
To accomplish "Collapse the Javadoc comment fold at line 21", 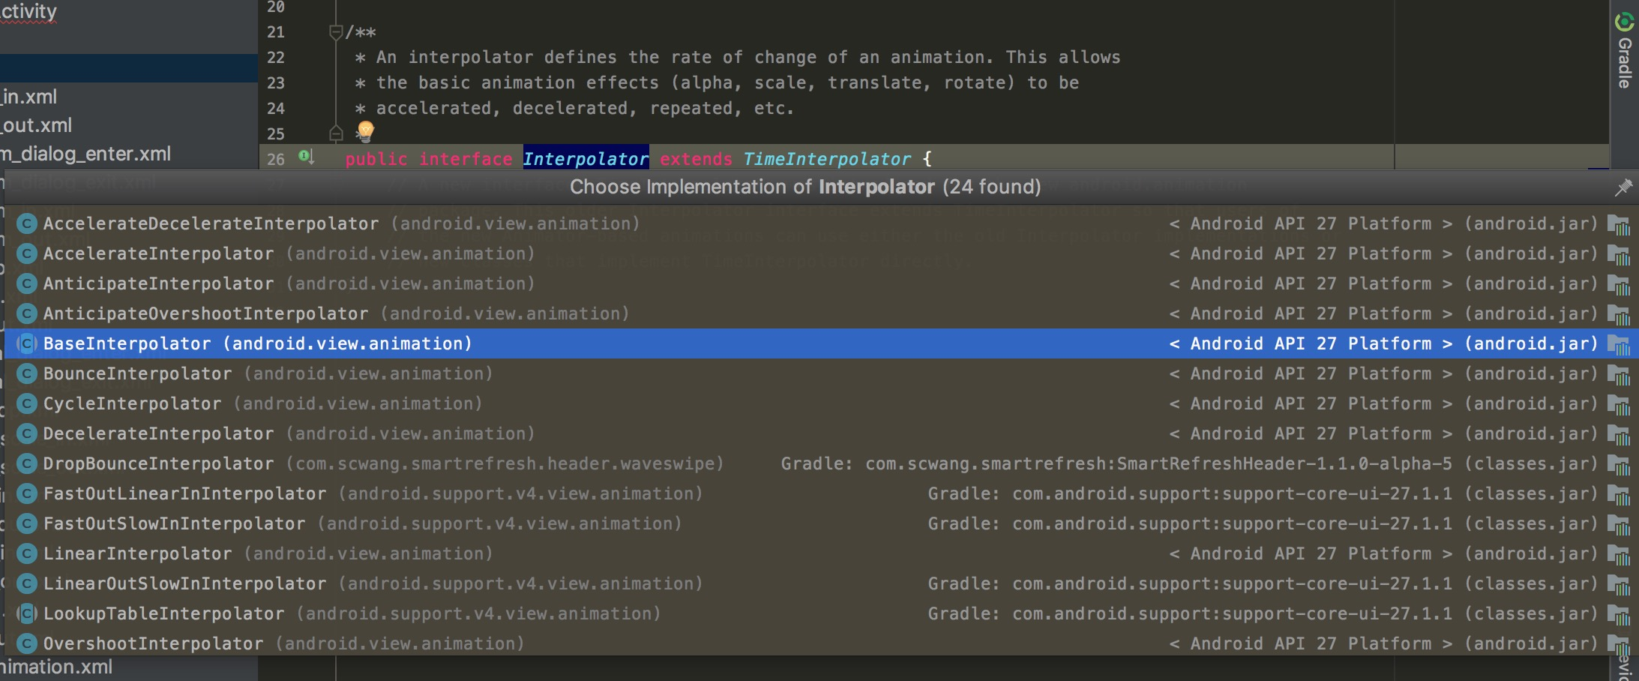I will pyautogui.click(x=336, y=32).
